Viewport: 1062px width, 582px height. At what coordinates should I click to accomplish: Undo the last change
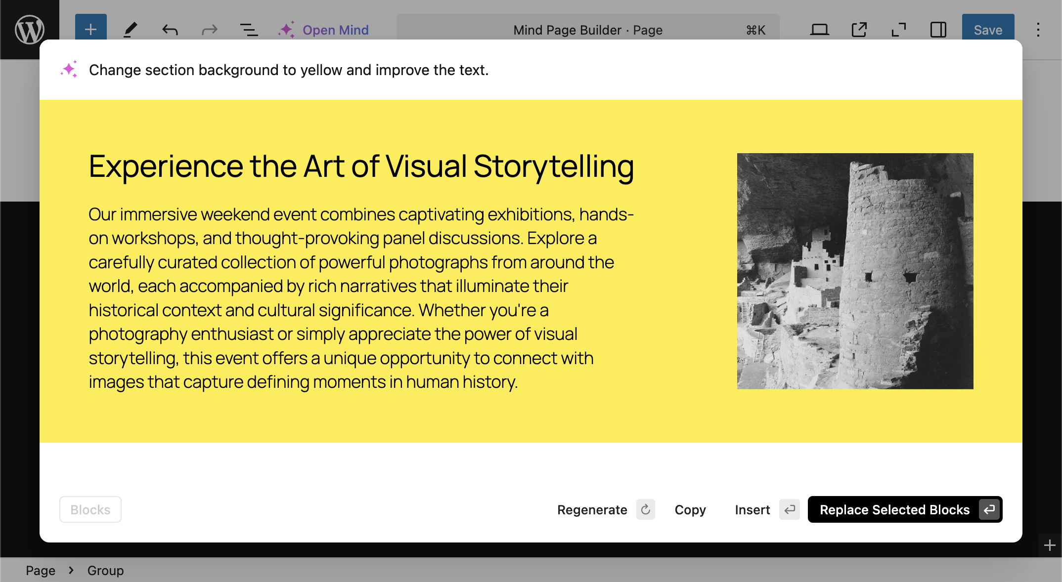pos(170,30)
